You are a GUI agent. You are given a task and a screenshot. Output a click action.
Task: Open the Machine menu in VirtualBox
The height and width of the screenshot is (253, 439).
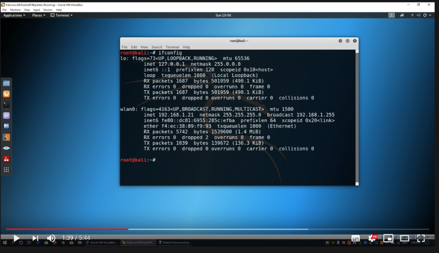tap(15, 9)
